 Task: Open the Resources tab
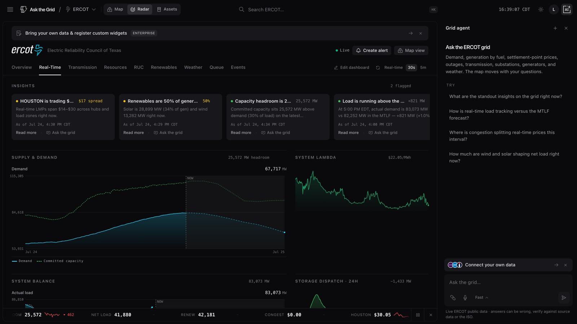115,67
